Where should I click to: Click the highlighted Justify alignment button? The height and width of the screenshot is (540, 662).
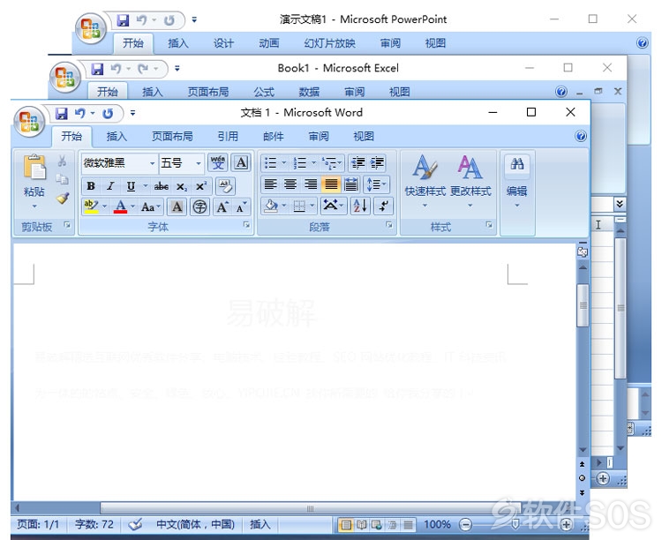pos(331,184)
